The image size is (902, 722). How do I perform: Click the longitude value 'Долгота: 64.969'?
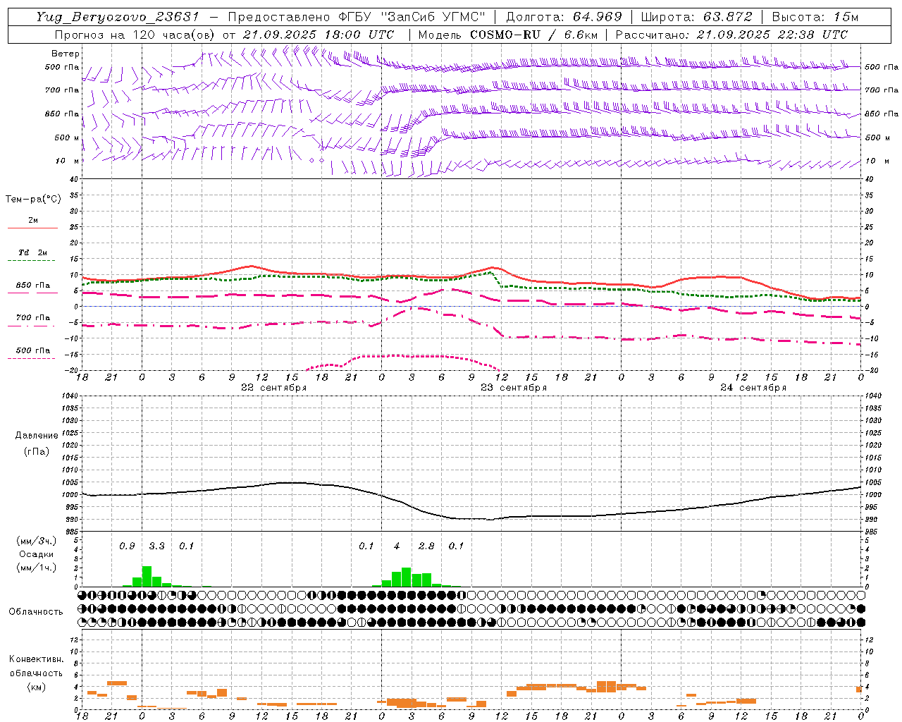point(564,17)
